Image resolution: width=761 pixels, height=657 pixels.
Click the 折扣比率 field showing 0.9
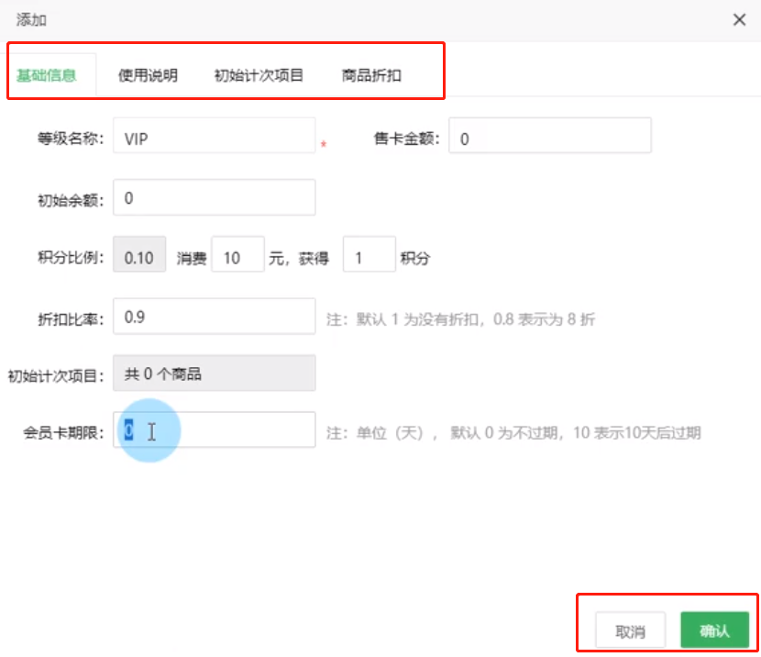(214, 317)
